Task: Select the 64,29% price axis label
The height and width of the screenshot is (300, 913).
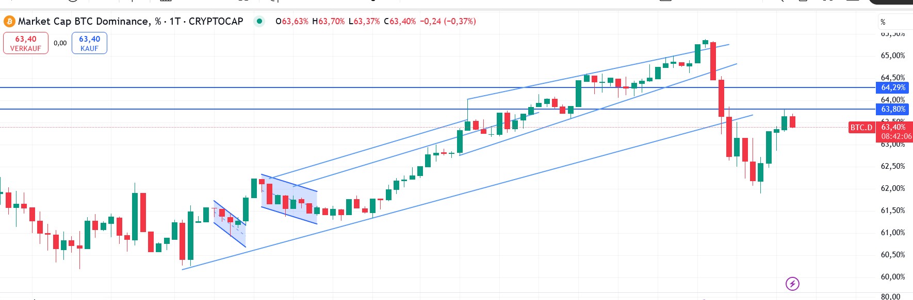Action: click(893, 87)
